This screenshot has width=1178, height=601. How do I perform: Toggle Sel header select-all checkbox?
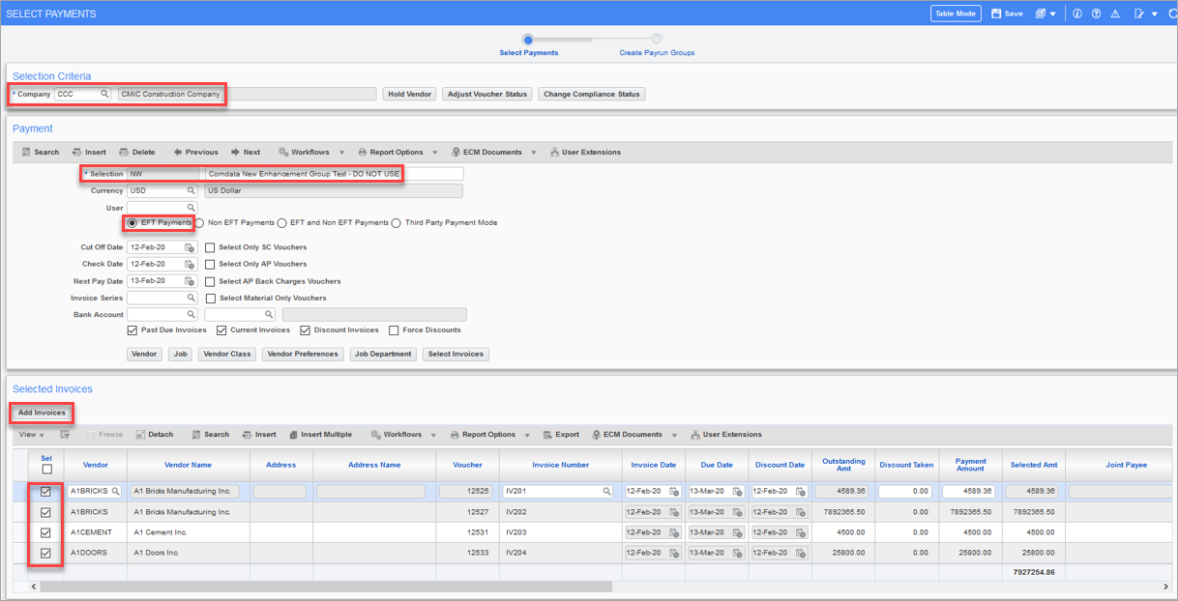46,470
